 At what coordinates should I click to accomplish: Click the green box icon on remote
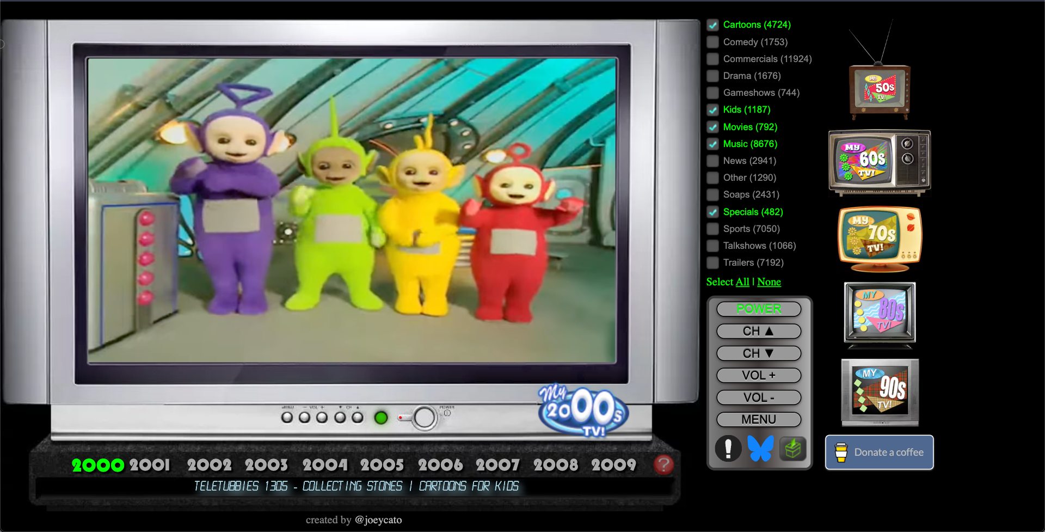pyautogui.click(x=792, y=449)
